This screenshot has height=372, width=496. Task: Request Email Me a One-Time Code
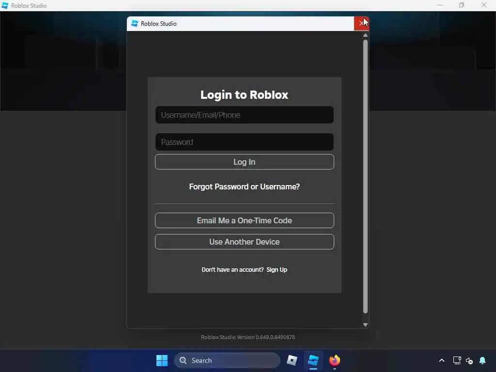point(244,220)
